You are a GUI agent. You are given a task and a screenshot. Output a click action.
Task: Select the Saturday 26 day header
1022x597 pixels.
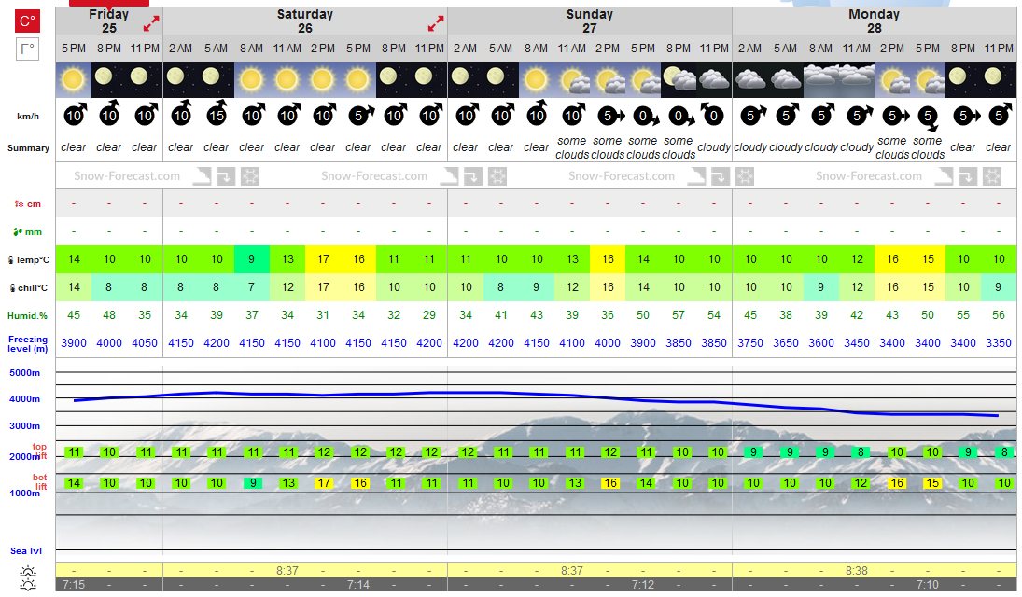pos(305,21)
